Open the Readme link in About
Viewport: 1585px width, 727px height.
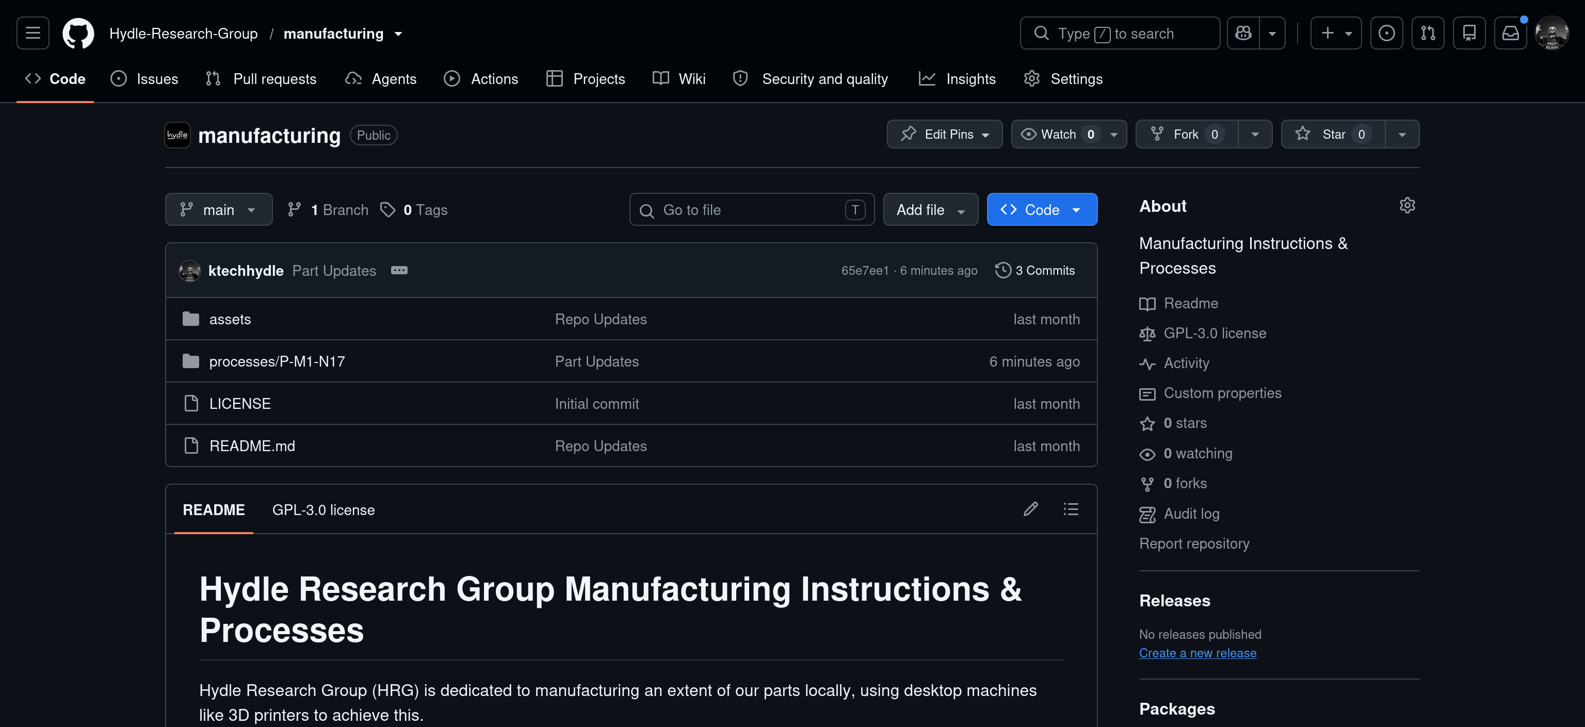coord(1178,303)
